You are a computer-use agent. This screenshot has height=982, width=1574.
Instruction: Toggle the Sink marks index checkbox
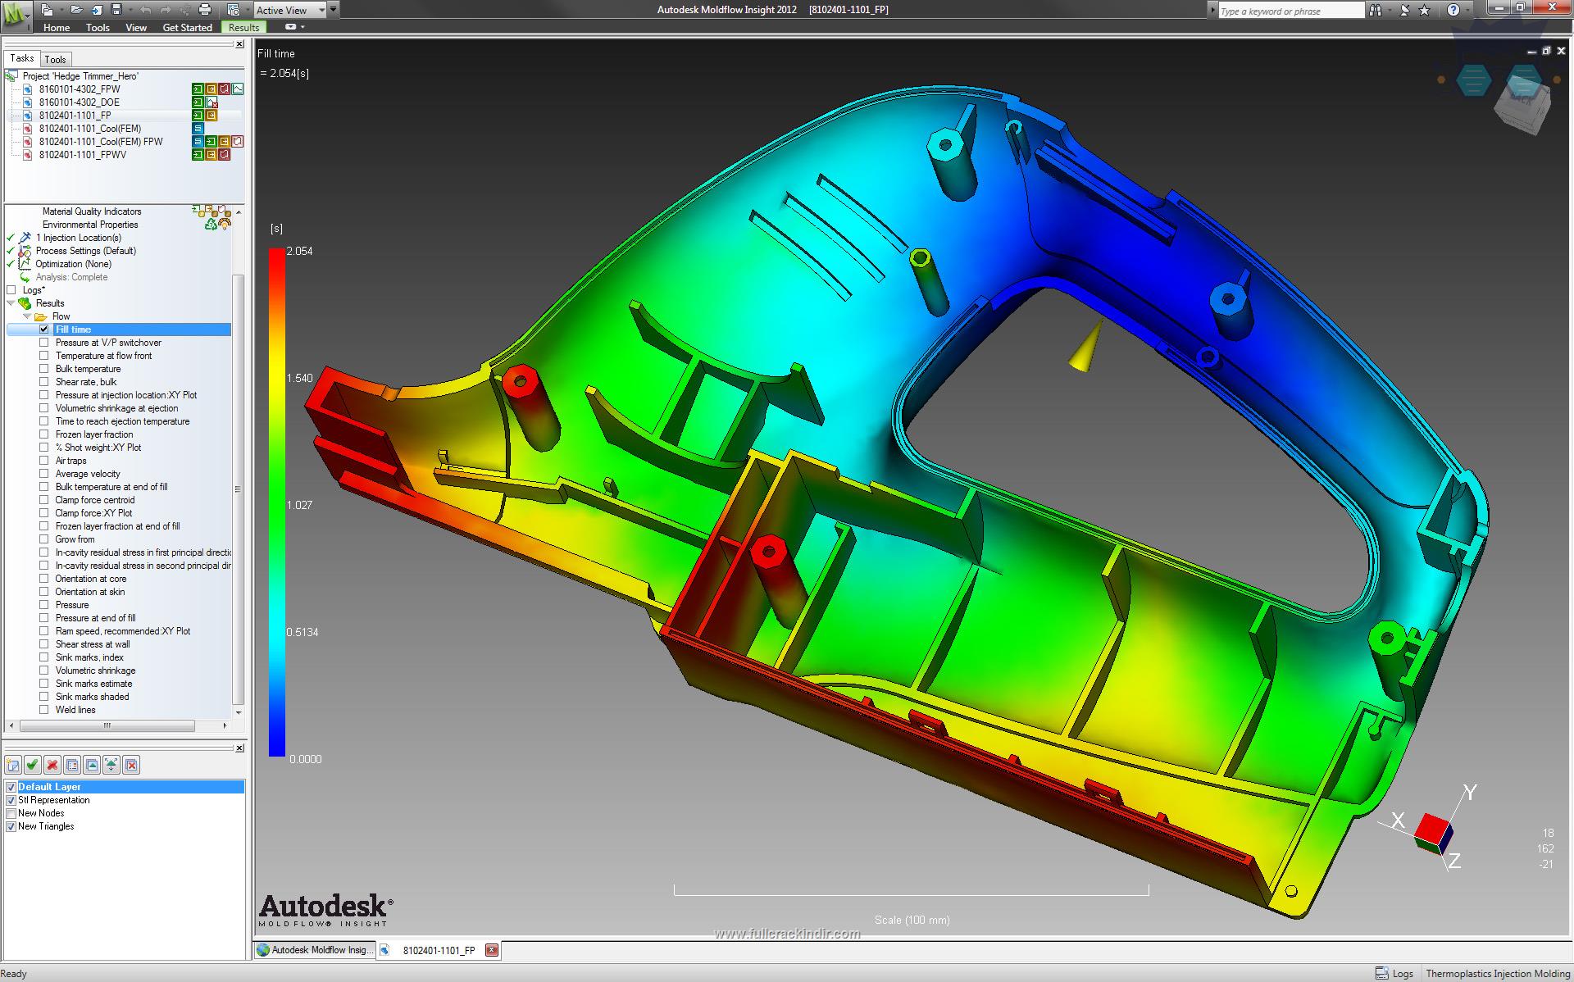(42, 657)
